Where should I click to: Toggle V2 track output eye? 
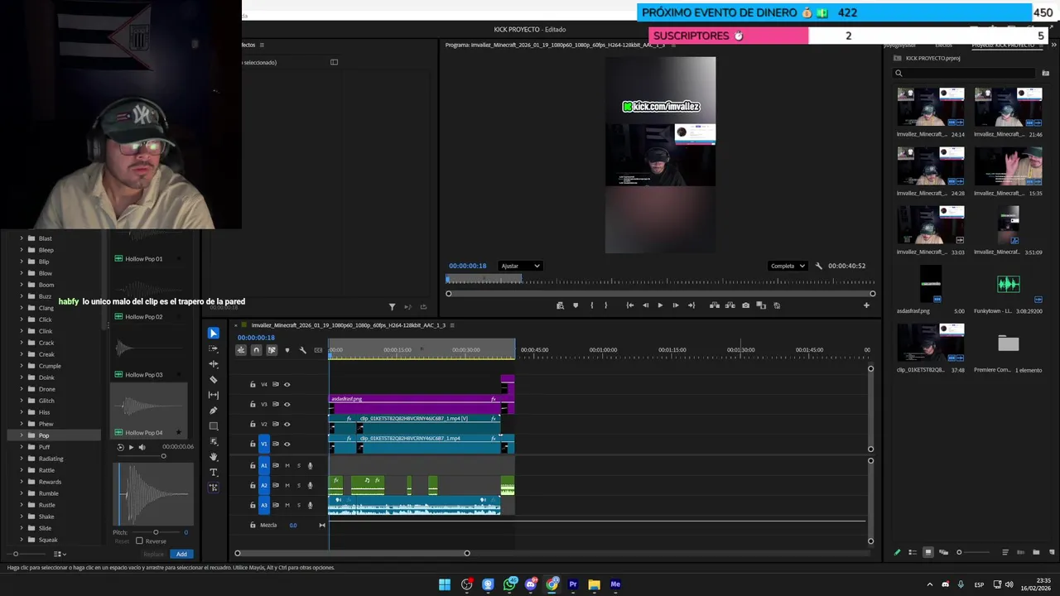point(287,424)
